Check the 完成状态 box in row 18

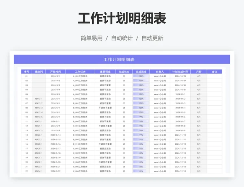point(124,153)
